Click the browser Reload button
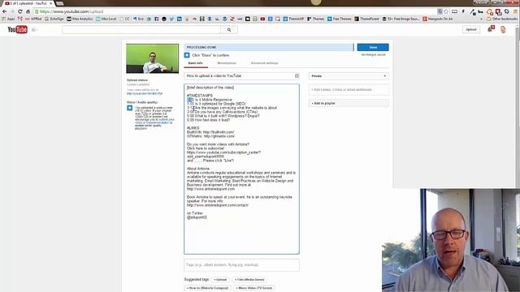Screen dimensions: 520x292 coord(20,11)
